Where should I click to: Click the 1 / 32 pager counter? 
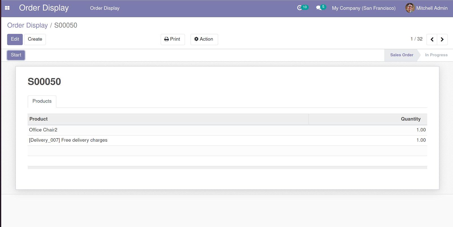pyautogui.click(x=416, y=39)
